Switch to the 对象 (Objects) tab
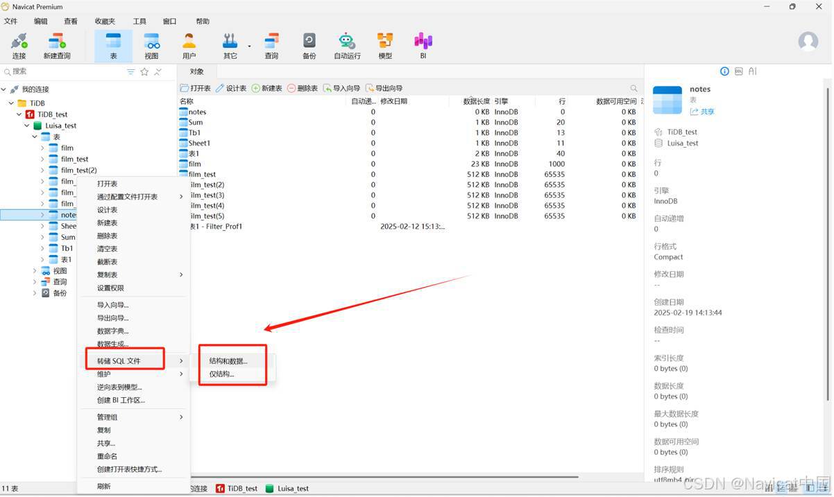834x497 pixels. point(197,71)
